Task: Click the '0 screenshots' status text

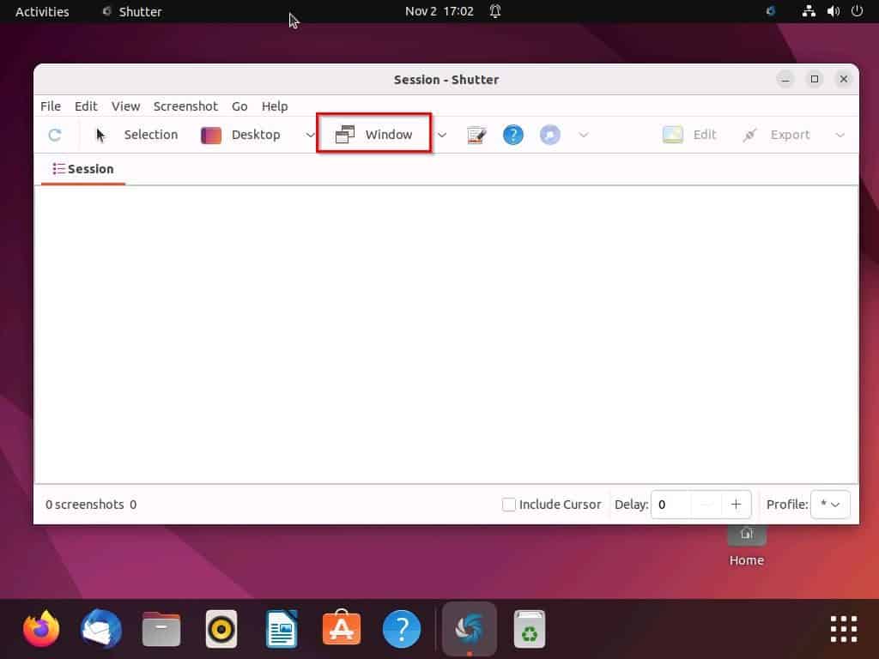Action: [x=85, y=505]
